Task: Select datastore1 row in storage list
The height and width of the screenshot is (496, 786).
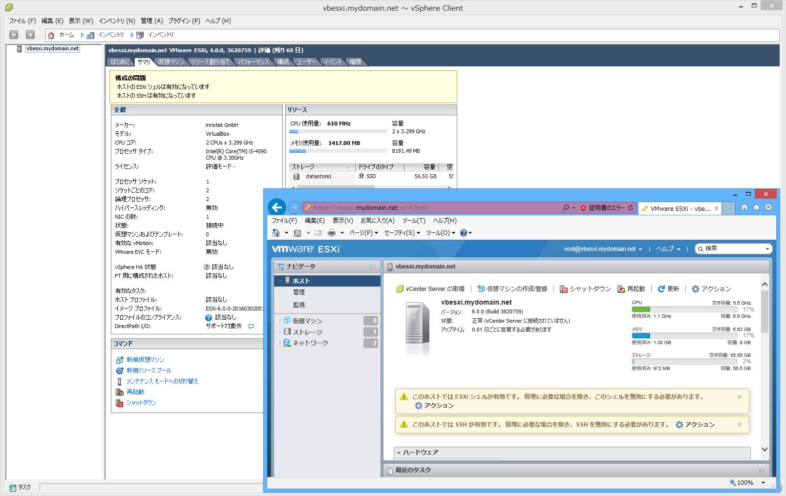Action: (x=371, y=176)
